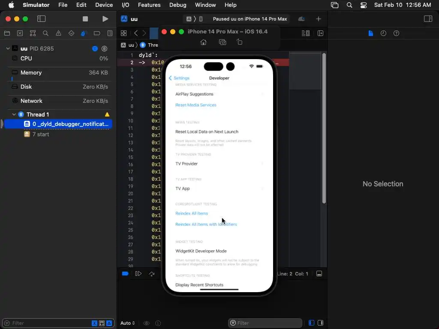Hide the Xcode navigator sidebar

point(41,19)
